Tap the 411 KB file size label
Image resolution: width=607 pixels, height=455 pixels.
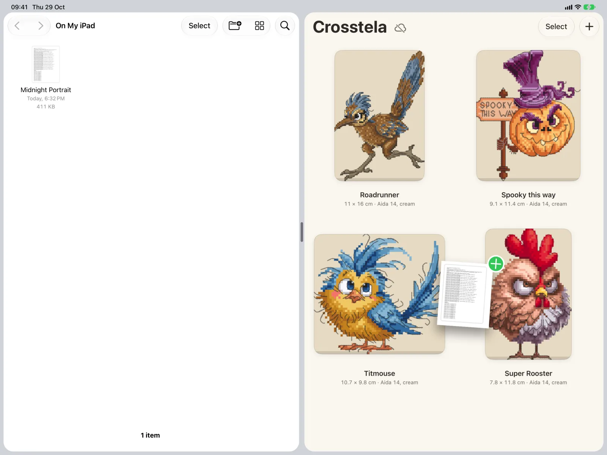point(46,107)
